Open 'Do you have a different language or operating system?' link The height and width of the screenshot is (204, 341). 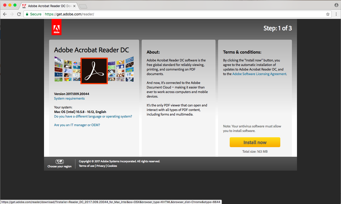pos(93,117)
